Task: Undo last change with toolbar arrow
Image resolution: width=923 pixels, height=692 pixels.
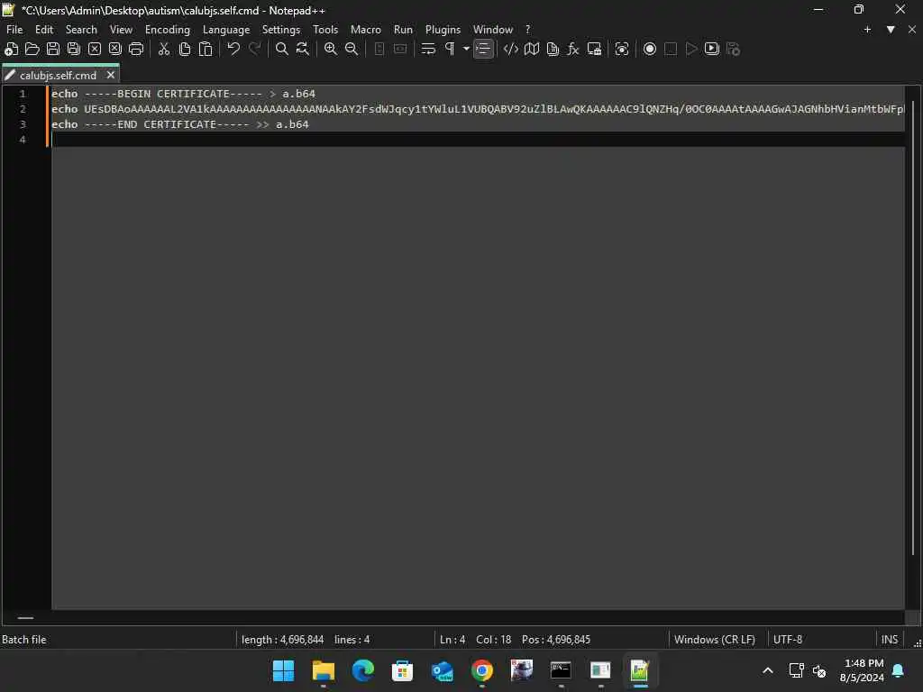Action: pos(233,49)
